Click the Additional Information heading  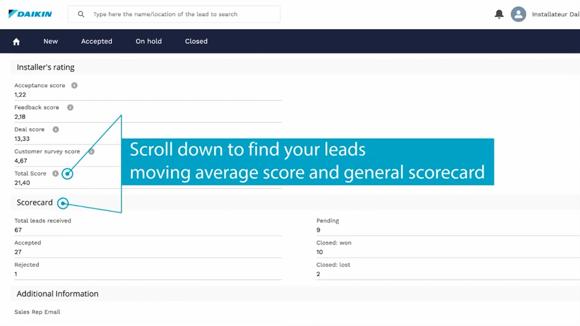tap(57, 293)
